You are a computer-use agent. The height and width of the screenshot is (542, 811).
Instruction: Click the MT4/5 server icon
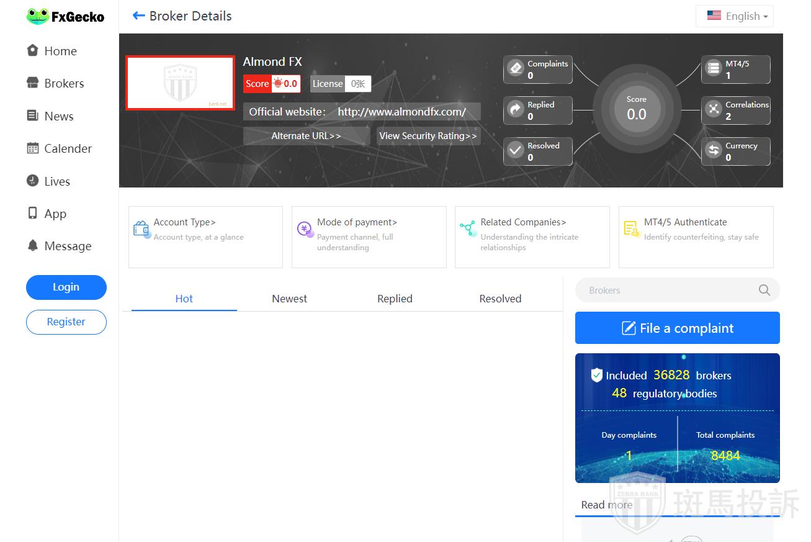pyautogui.click(x=714, y=68)
